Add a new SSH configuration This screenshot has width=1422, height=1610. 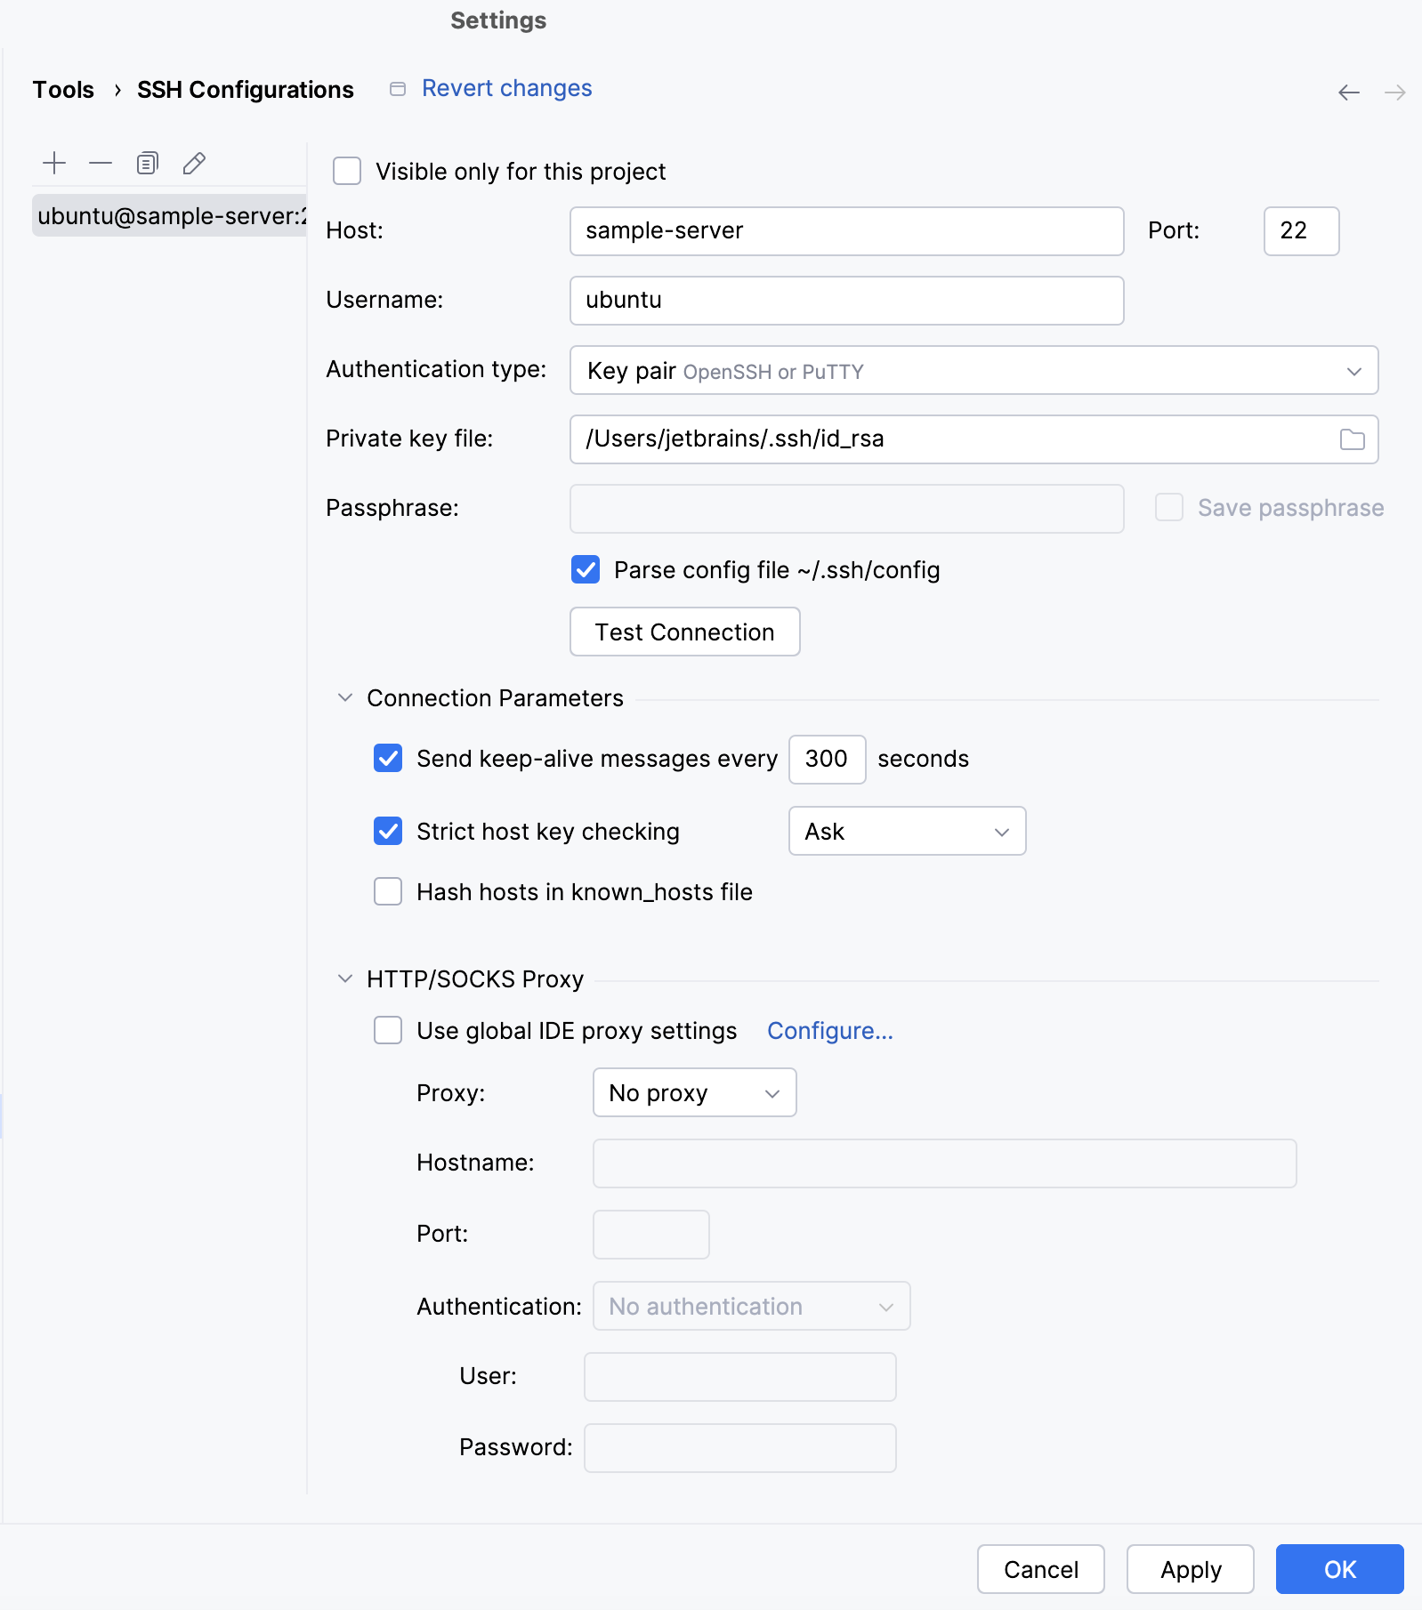tap(54, 163)
